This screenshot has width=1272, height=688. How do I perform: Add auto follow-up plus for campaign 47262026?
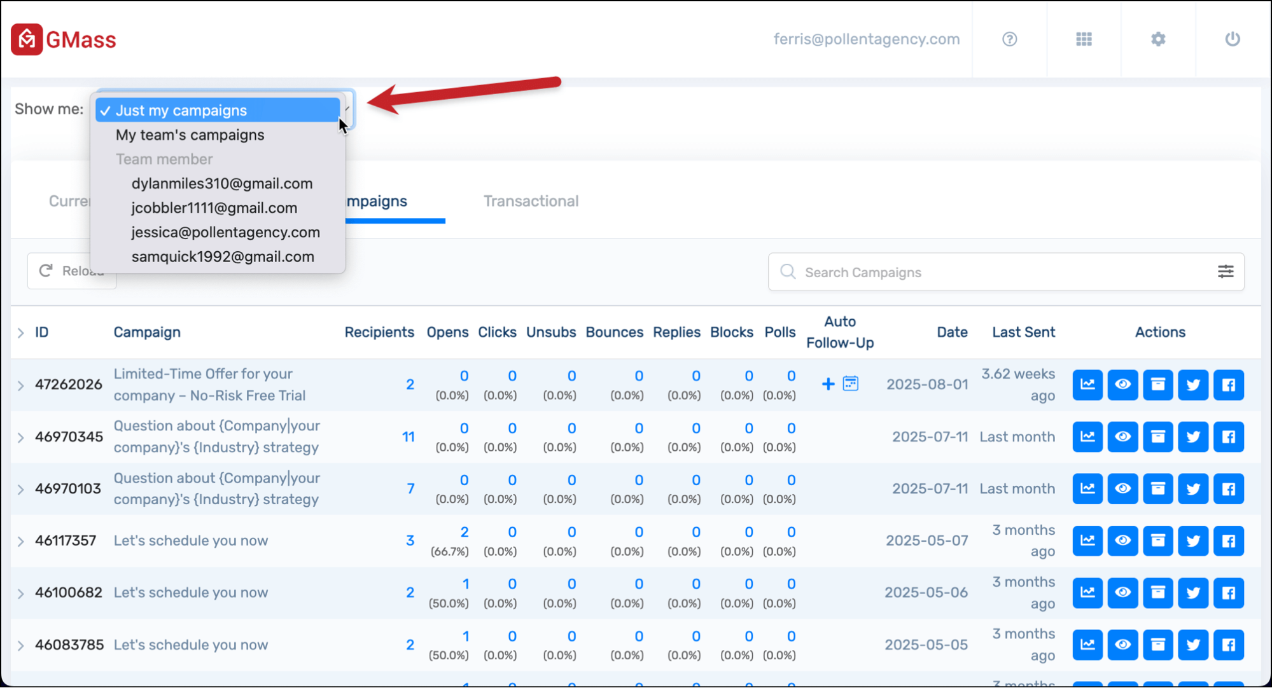pos(828,384)
